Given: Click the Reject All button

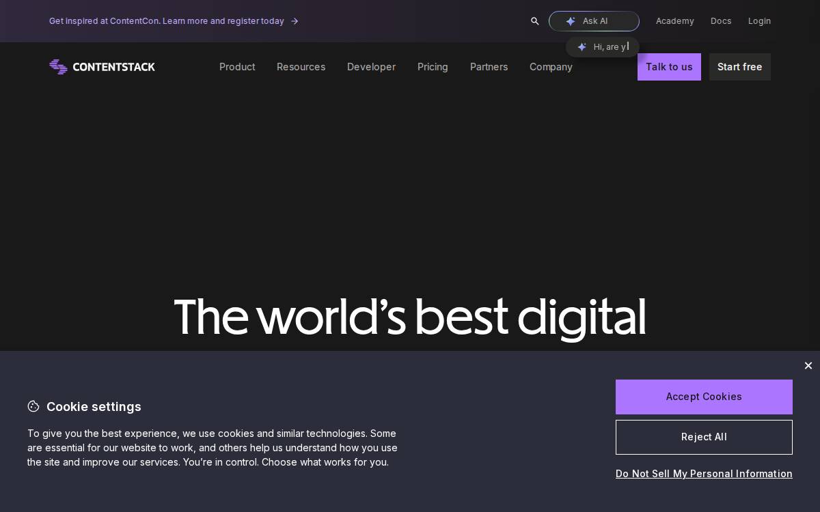Looking at the screenshot, I should click(x=704, y=437).
